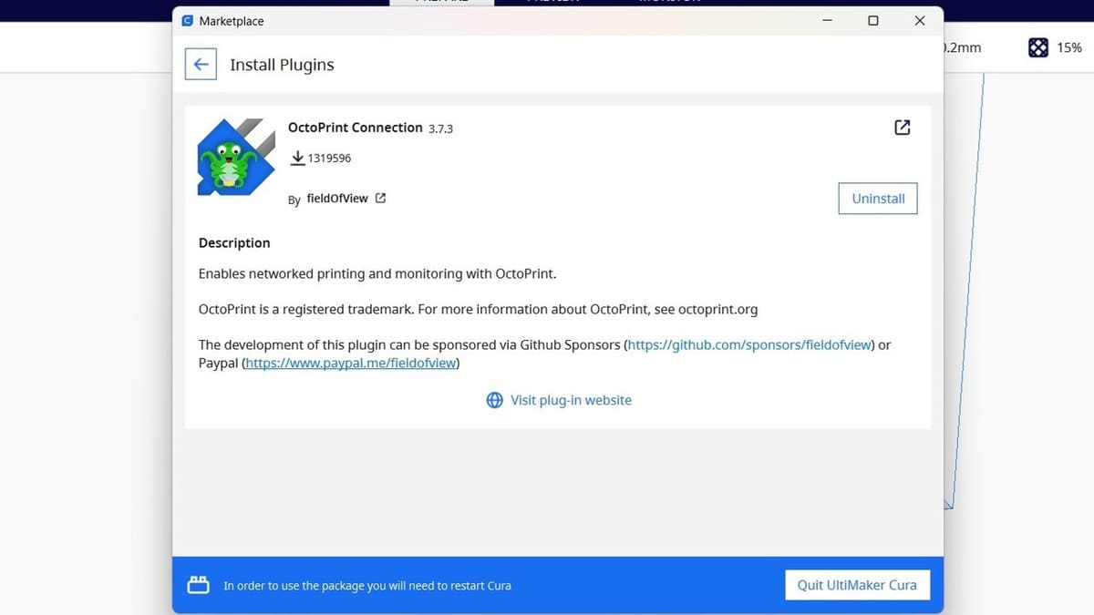
Task: Click the Install Plugins page heading
Action: coord(282,65)
